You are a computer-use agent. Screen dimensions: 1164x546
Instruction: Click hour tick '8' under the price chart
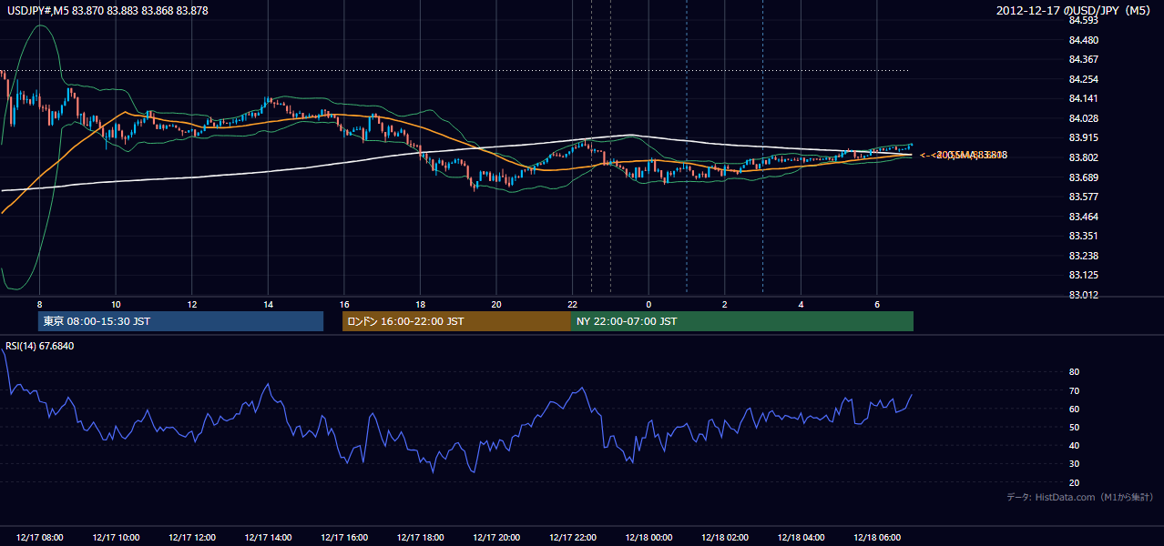click(40, 304)
